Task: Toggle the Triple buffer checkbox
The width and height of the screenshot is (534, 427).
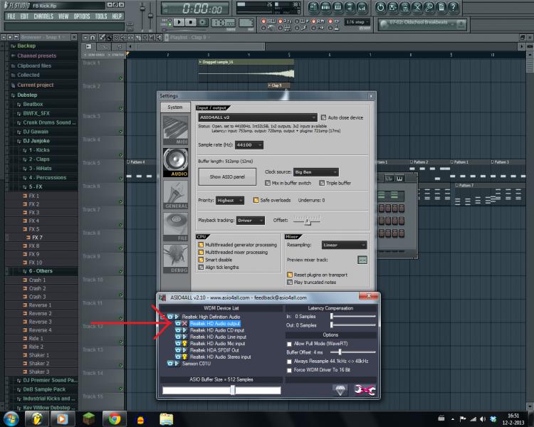Action: point(322,183)
